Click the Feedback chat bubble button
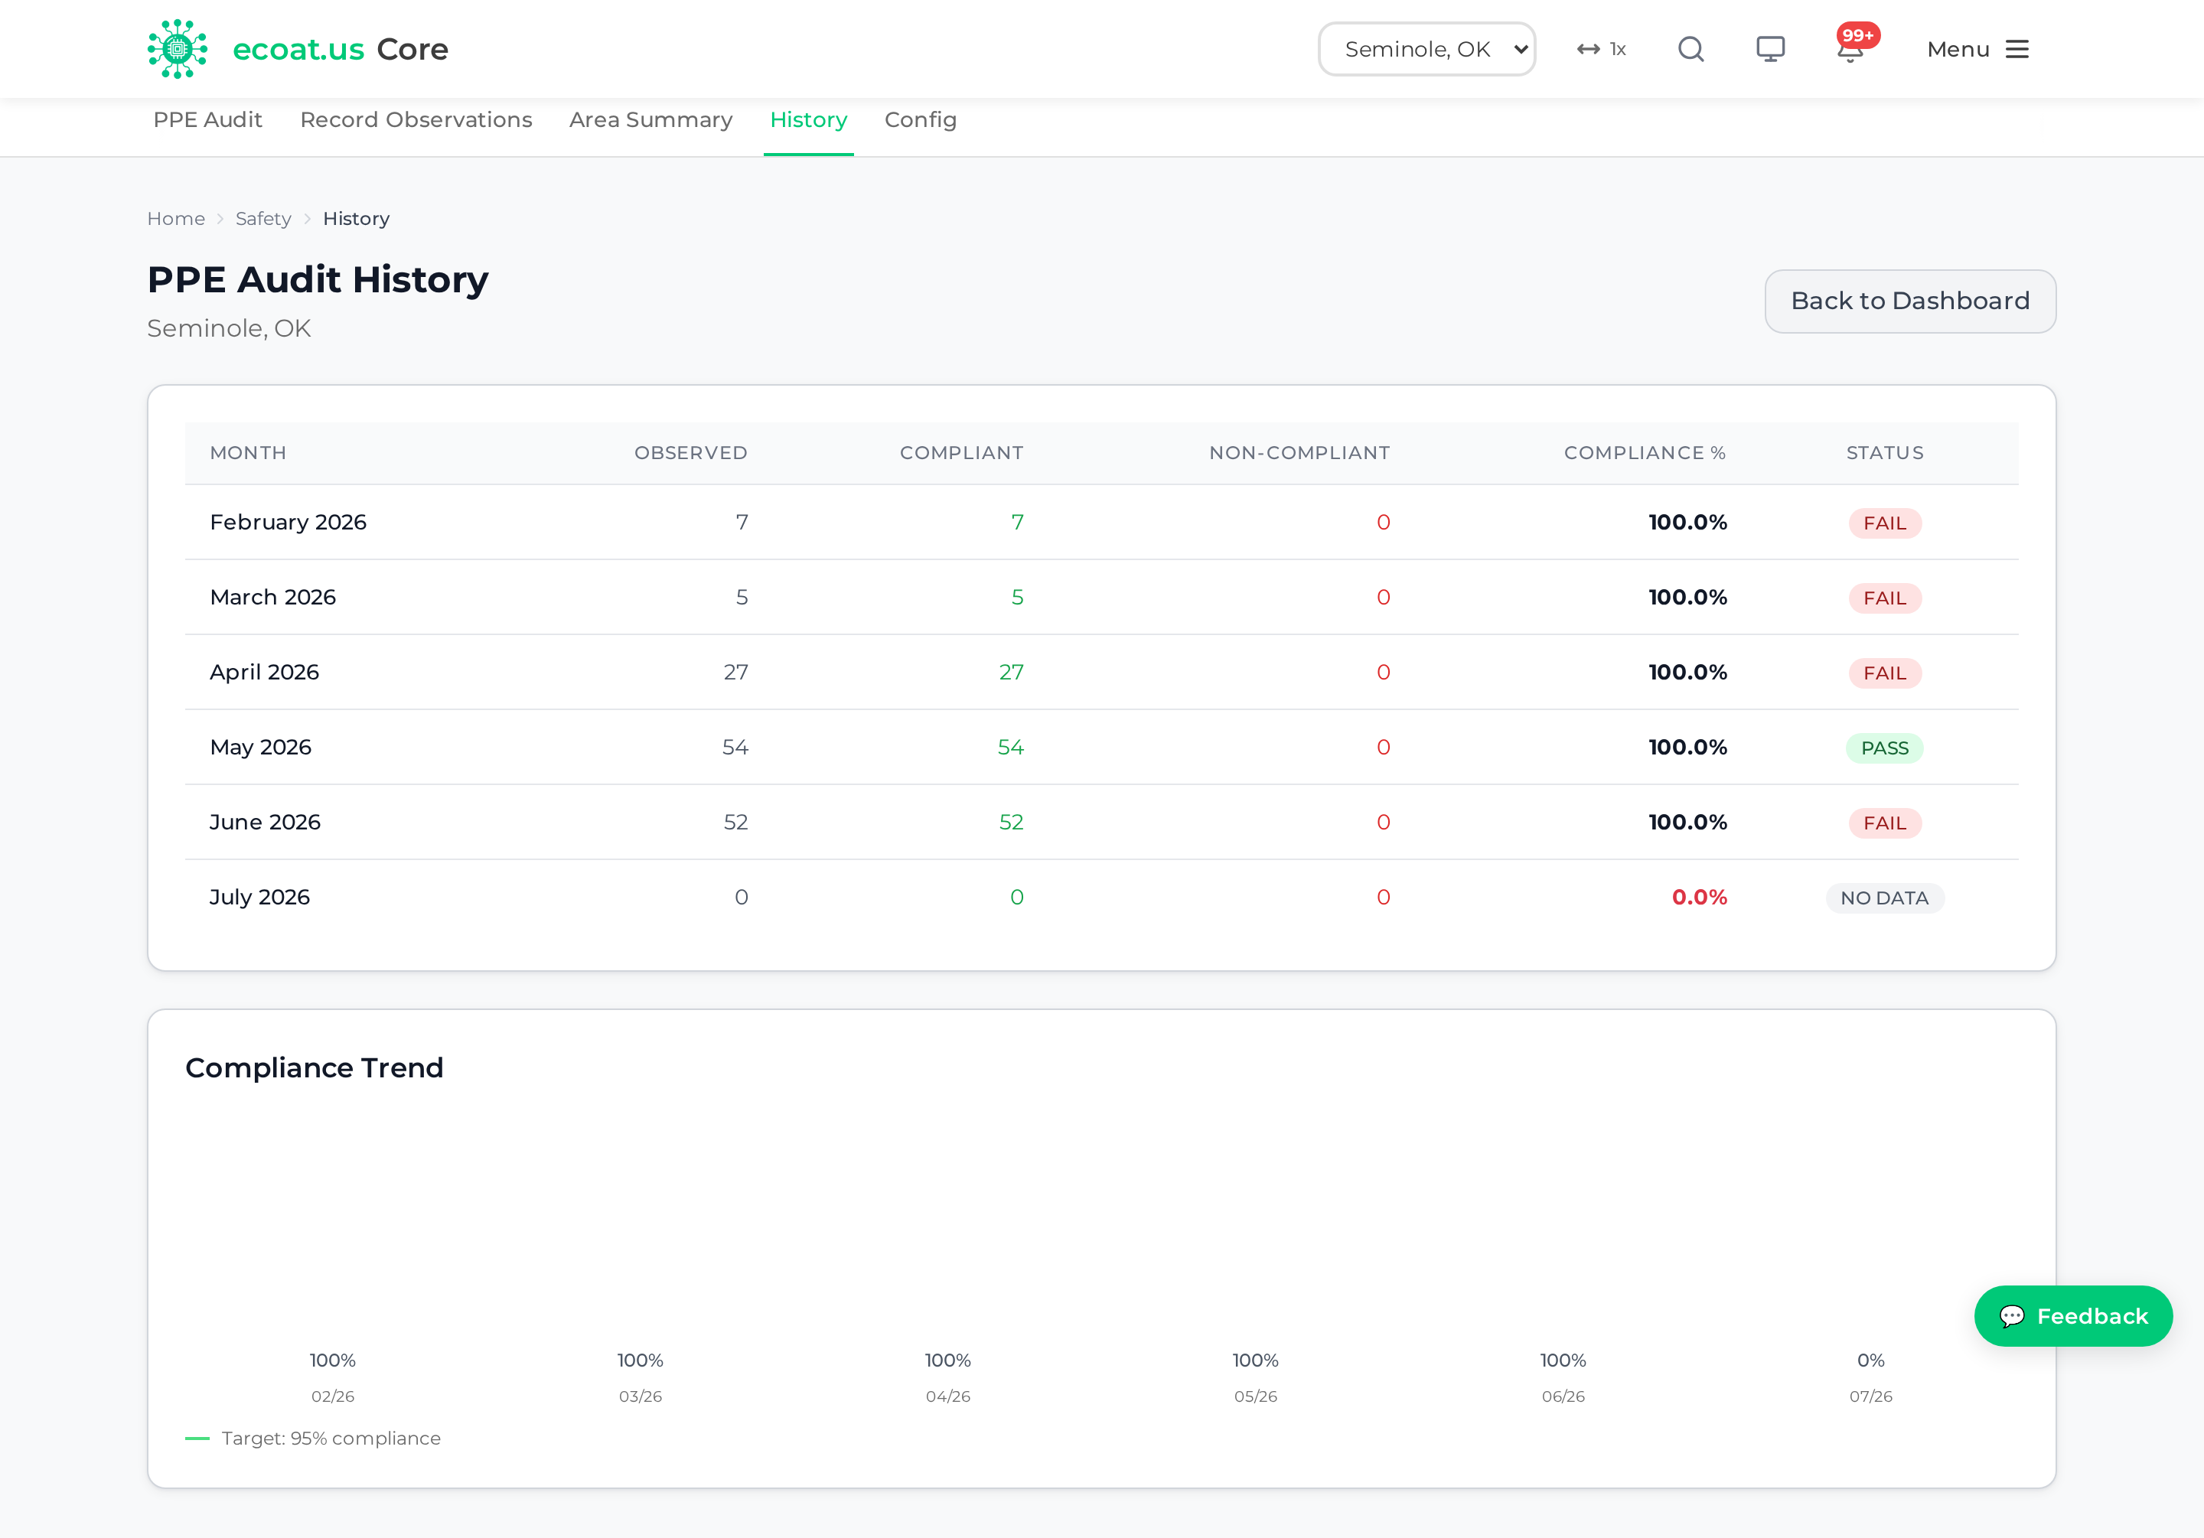The image size is (2204, 1538). 2072,1315
